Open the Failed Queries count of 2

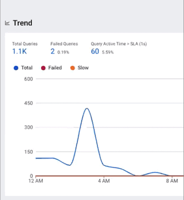(53, 51)
